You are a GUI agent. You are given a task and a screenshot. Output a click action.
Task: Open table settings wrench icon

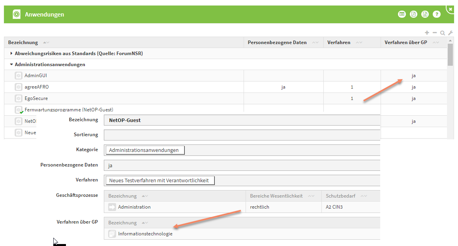coord(450,33)
